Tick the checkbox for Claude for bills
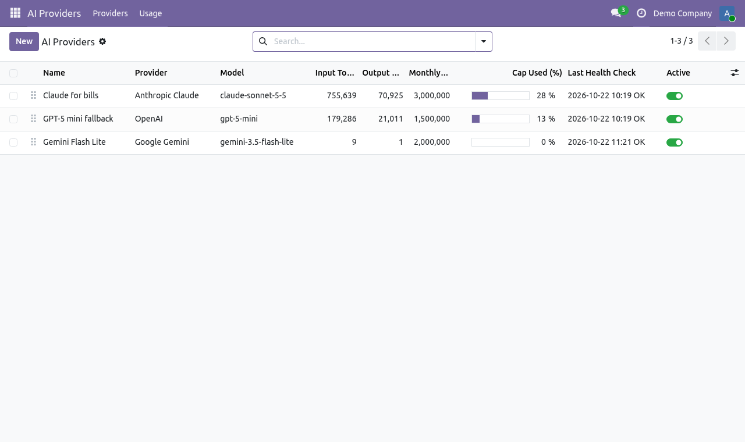 tap(13, 96)
